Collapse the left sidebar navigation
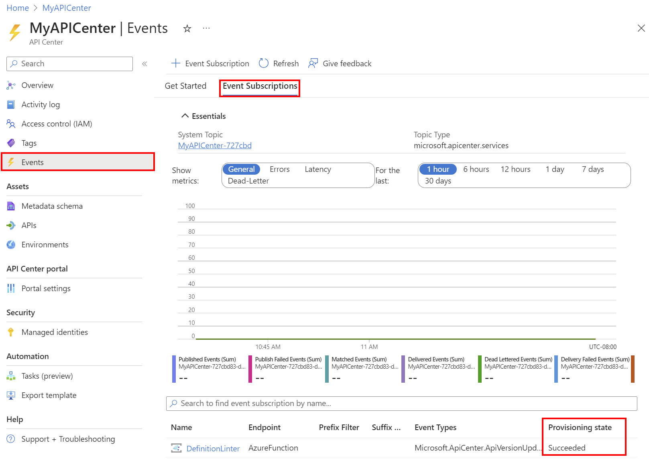The image size is (649, 459). click(144, 63)
